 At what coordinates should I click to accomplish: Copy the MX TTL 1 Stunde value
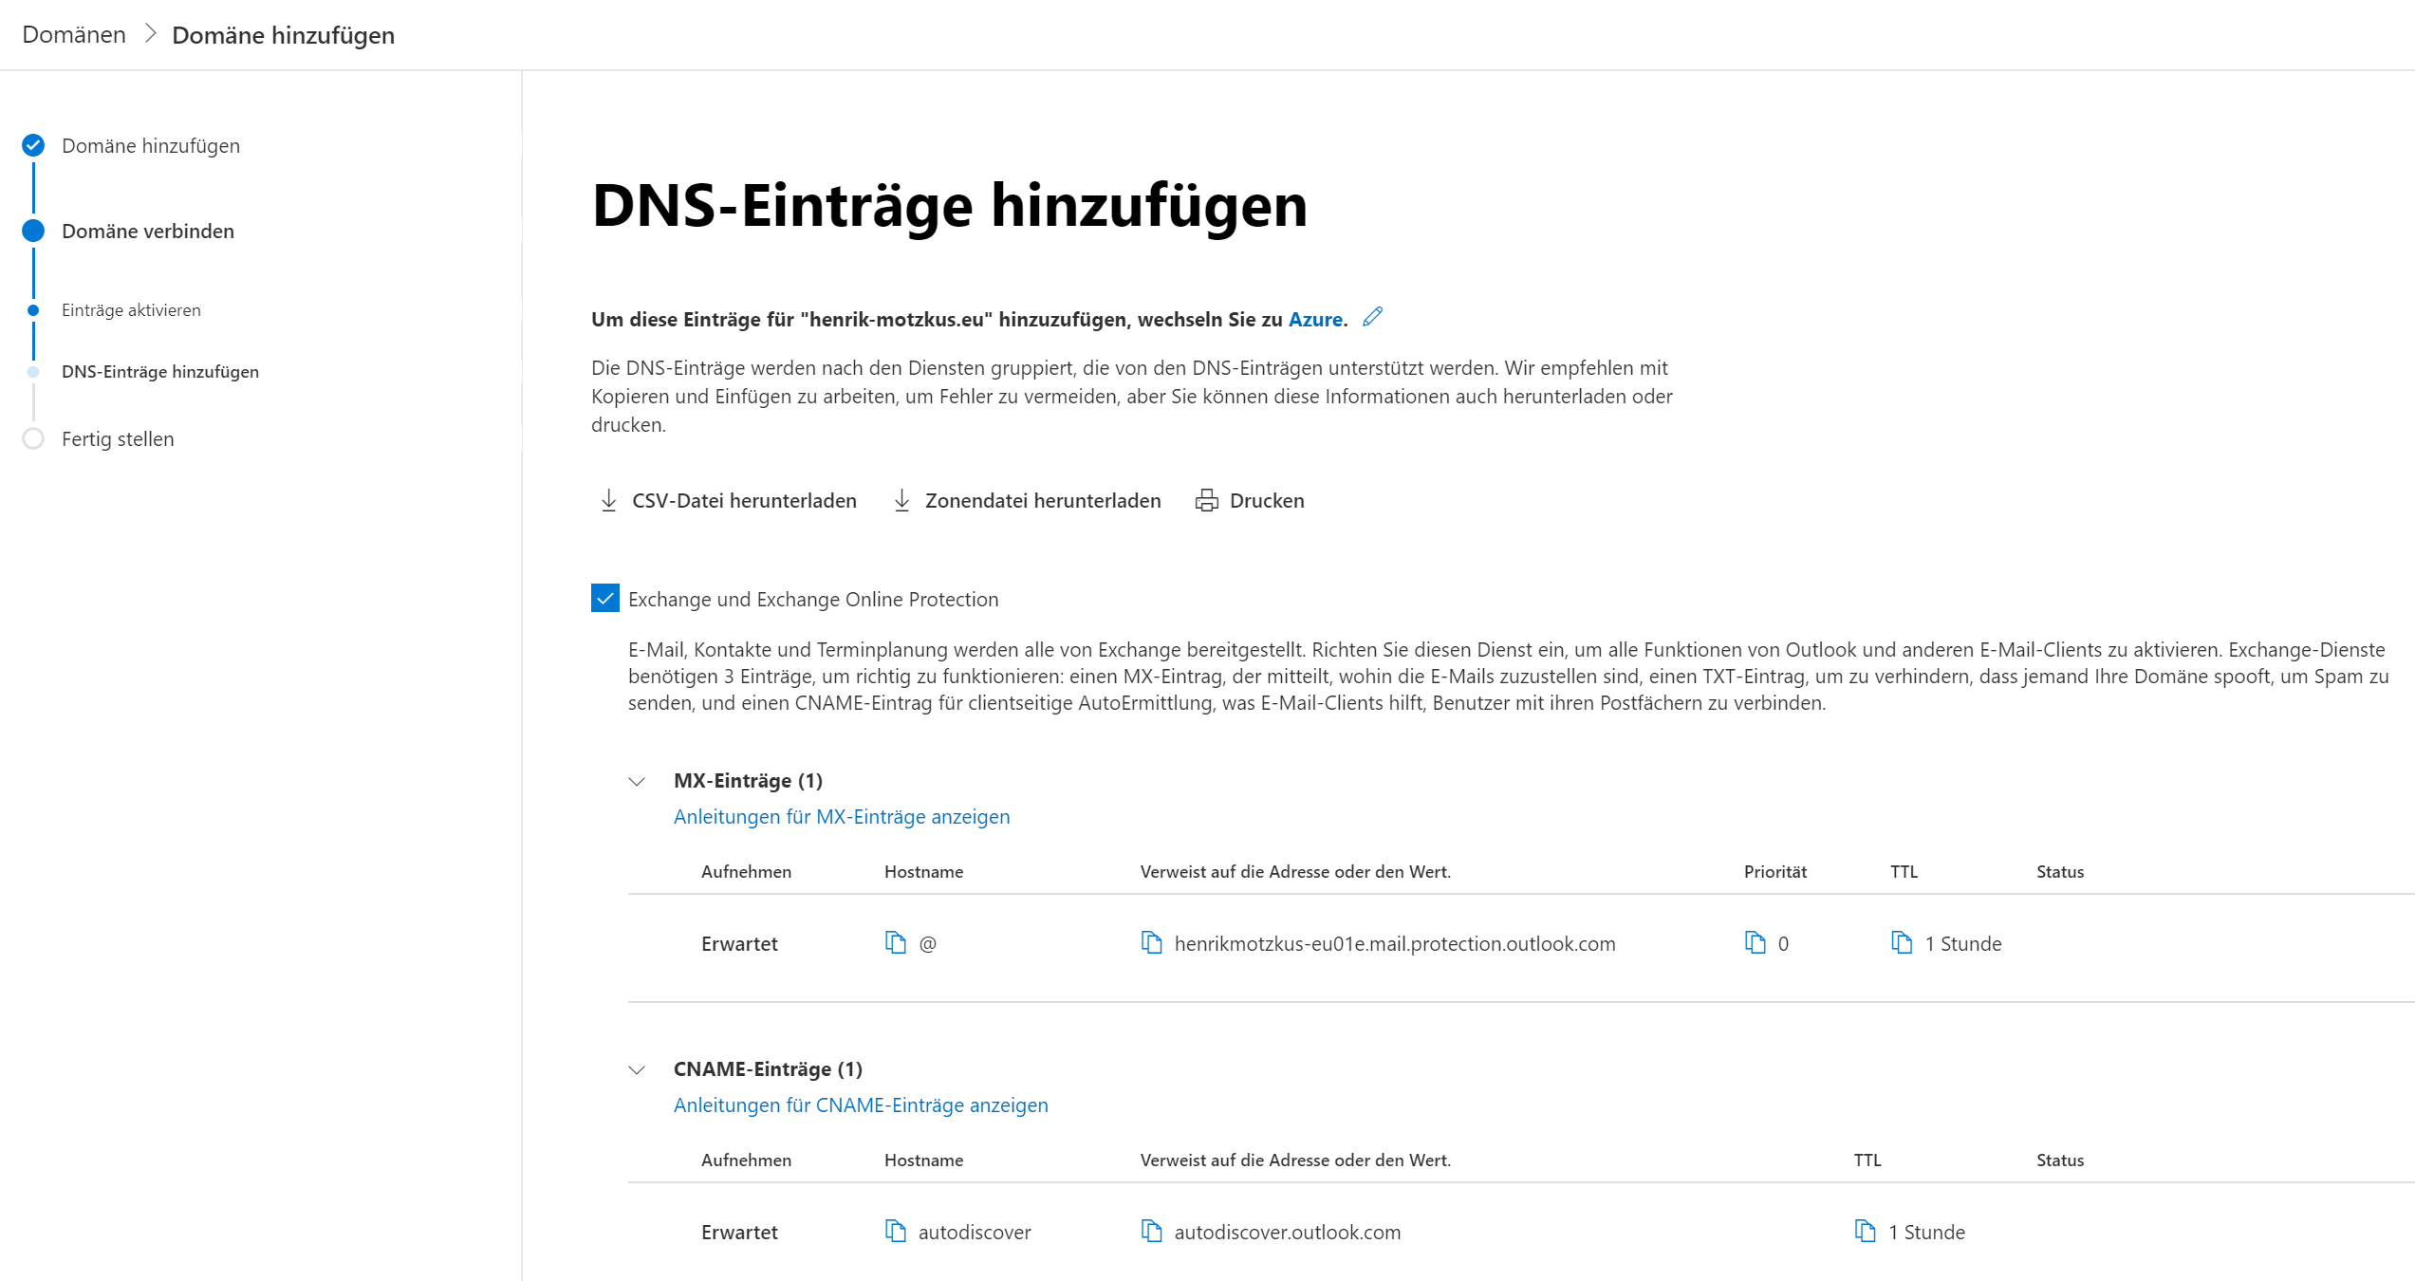click(x=1902, y=942)
